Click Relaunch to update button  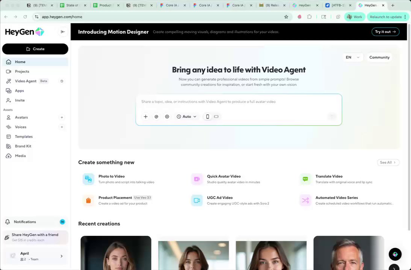click(x=388, y=17)
